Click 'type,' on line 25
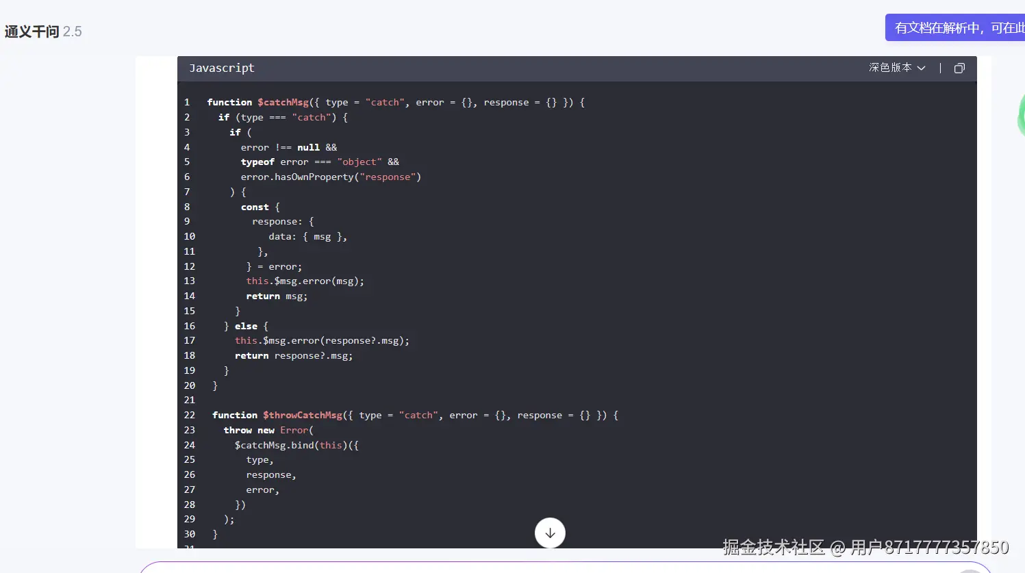The image size is (1025, 573). click(260, 459)
